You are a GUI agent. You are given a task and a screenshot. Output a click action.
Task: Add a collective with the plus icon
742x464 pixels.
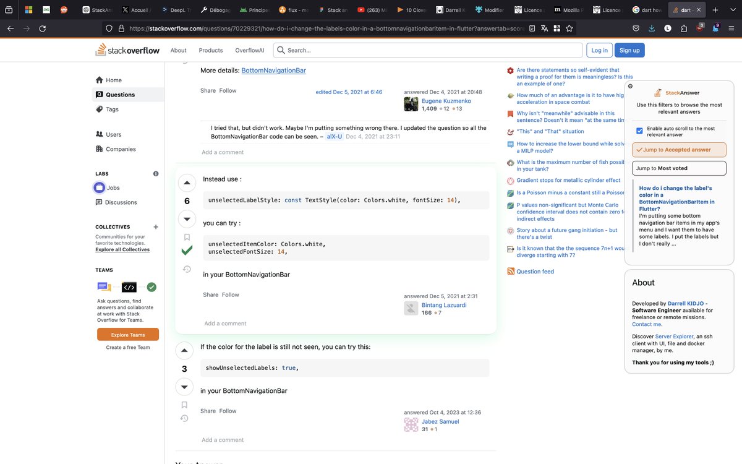point(156,227)
